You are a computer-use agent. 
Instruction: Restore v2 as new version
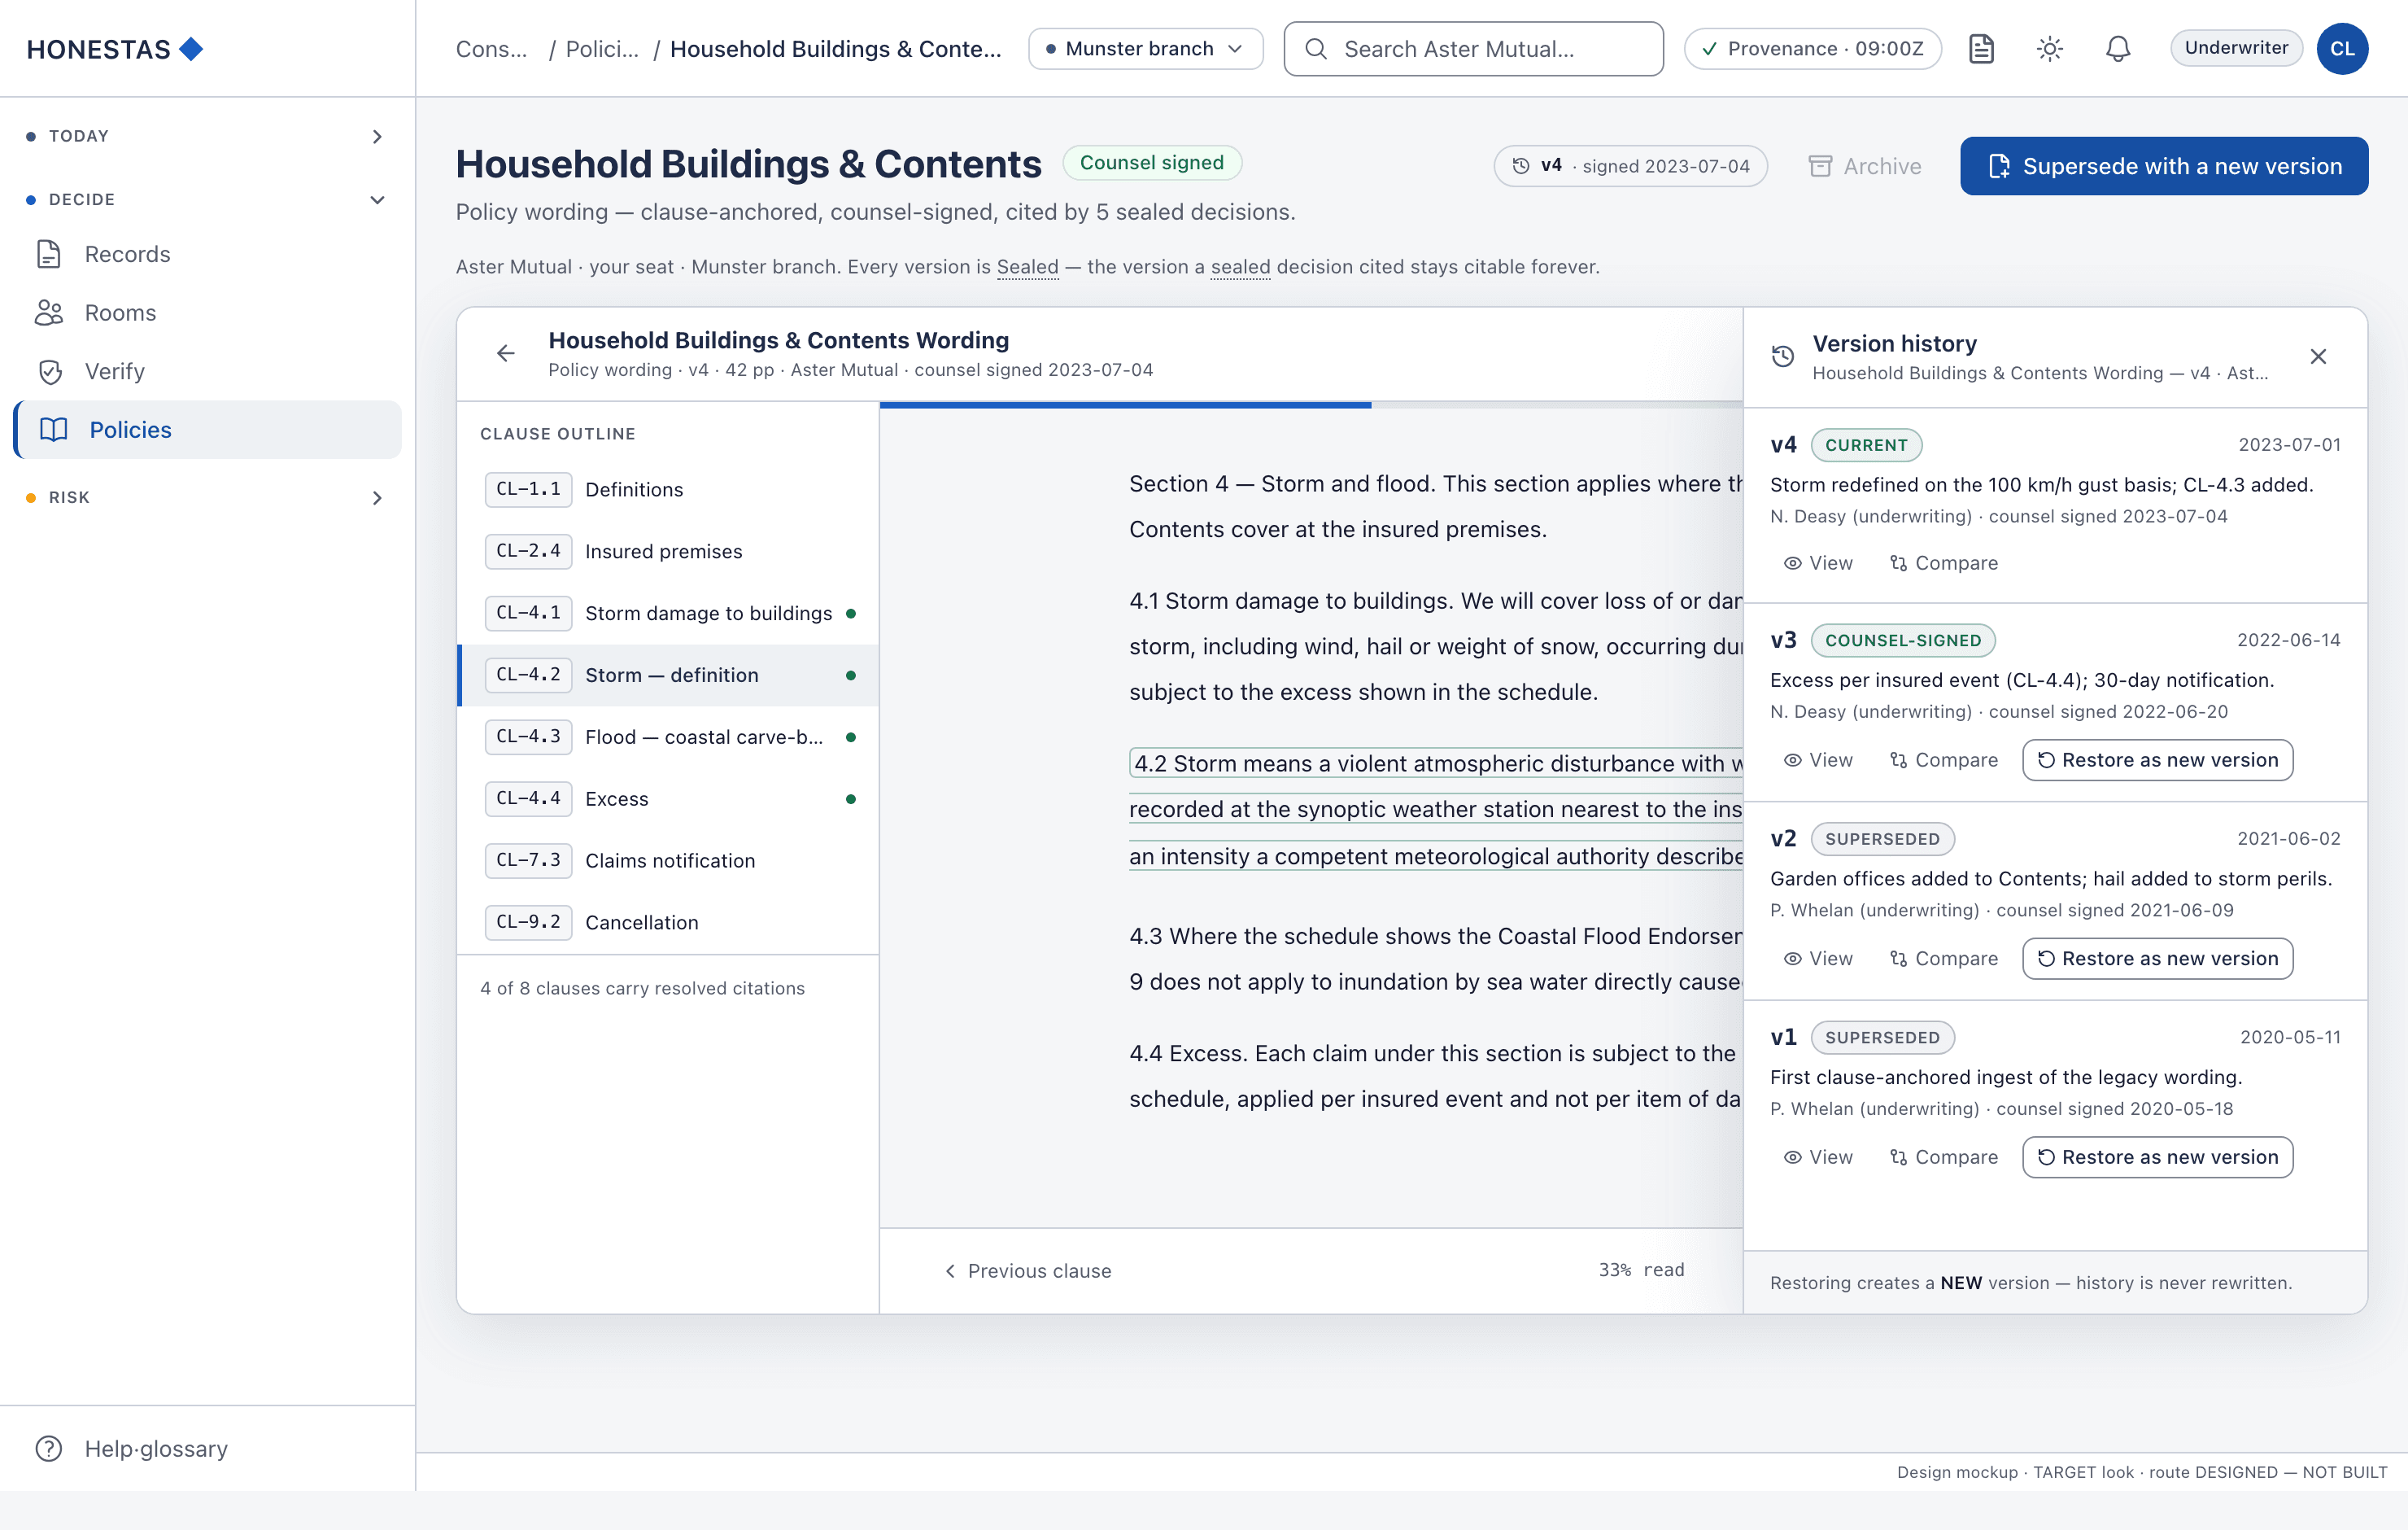point(2157,959)
